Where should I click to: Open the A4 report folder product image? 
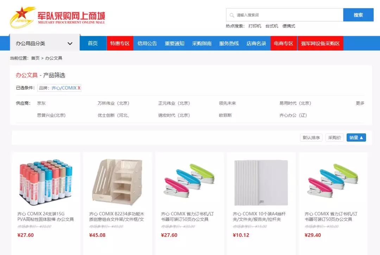[261, 183]
